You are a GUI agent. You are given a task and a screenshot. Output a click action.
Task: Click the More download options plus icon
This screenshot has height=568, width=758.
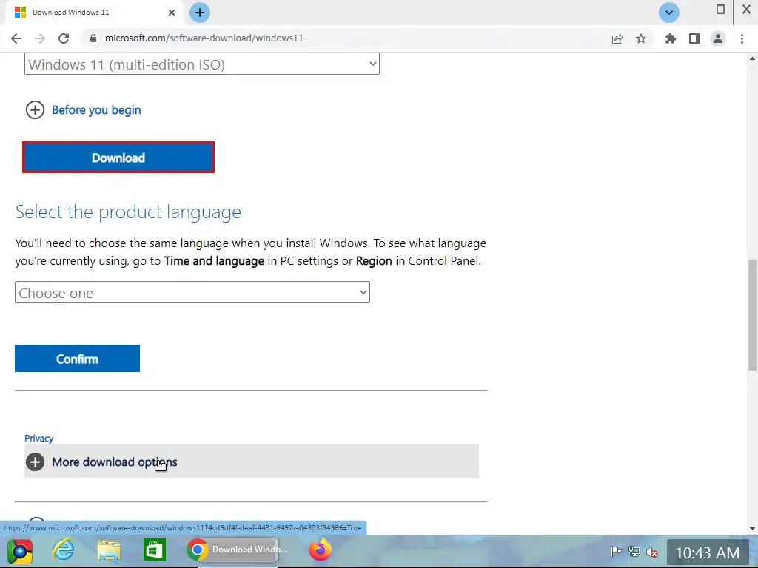35,461
